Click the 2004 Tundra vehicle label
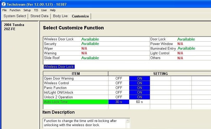Image resolution: width=211 pixels, height=129 pixels. point(14,25)
